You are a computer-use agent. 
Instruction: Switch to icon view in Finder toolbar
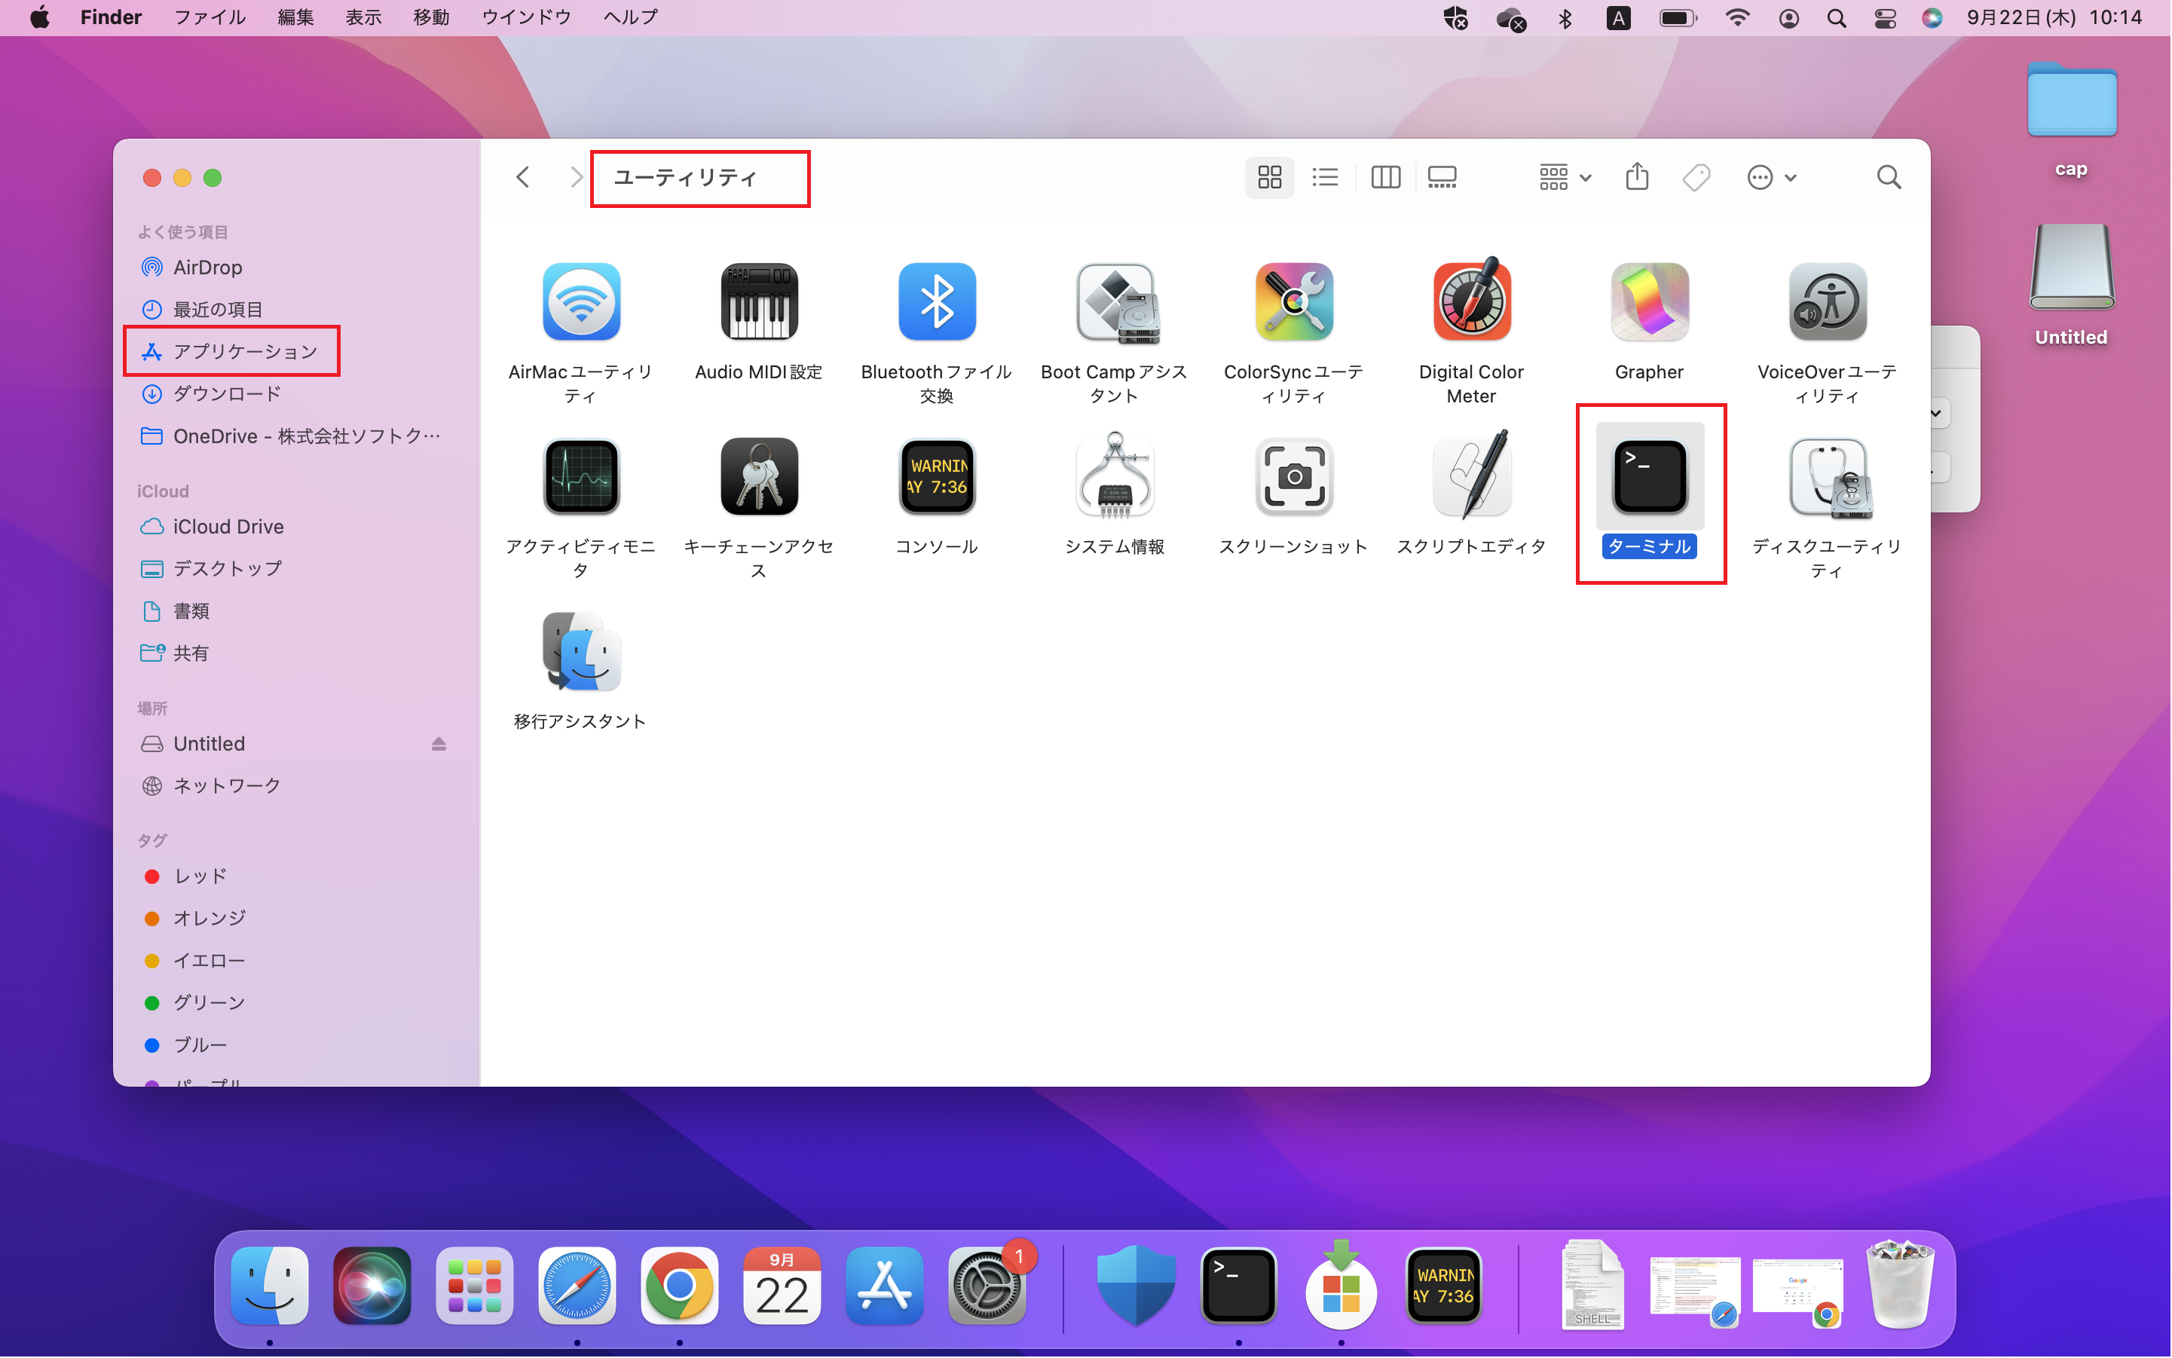pos(1269,177)
